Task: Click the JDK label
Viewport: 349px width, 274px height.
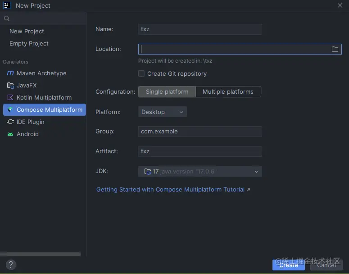Action: (x=101, y=171)
